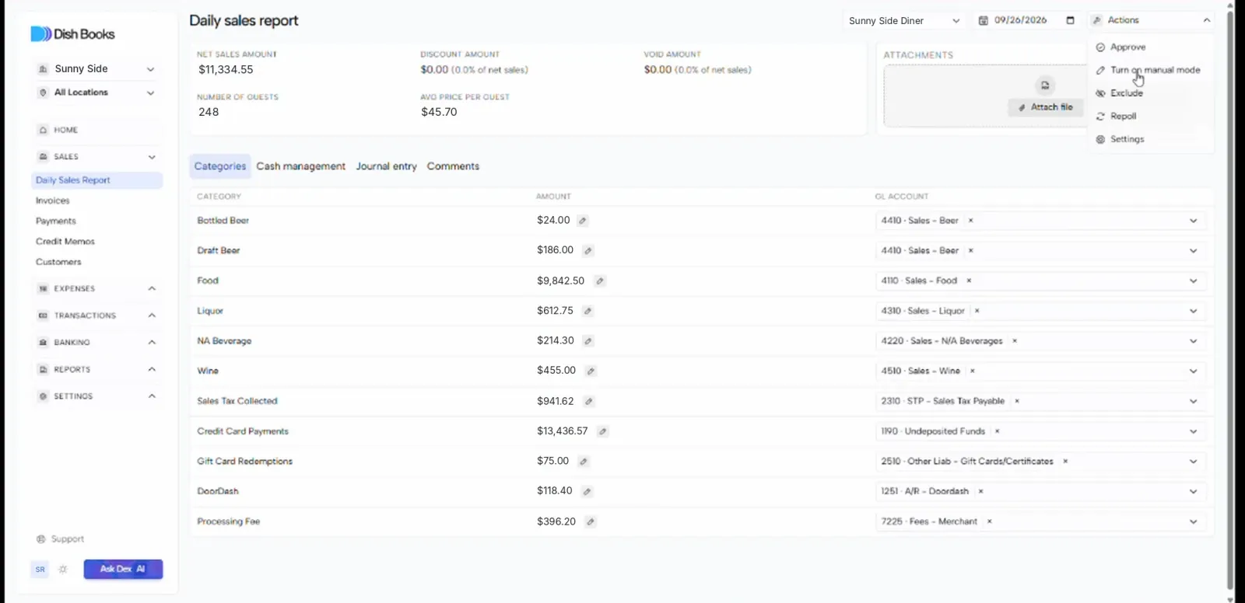Click the 09/26/2026 date field
This screenshot has width=1245, height=603.
click(x=1027, y=20)
